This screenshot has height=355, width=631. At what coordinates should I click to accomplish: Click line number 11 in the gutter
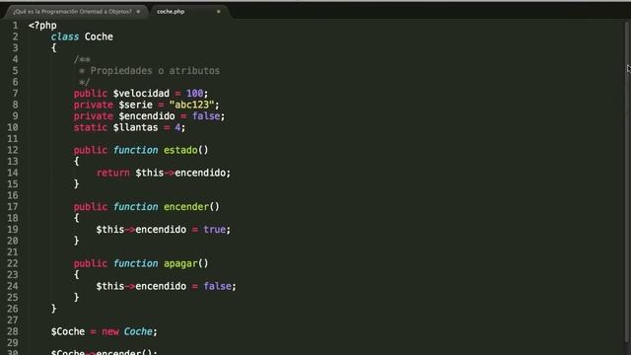point(13,139)
